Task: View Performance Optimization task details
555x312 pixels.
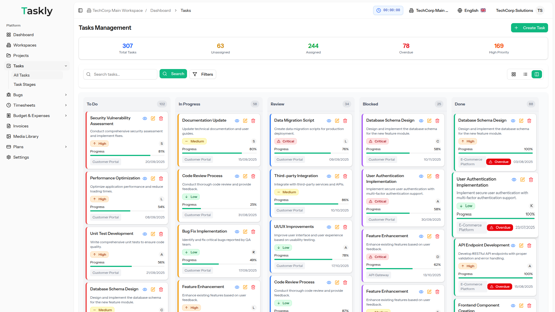Action: point(145,179)
